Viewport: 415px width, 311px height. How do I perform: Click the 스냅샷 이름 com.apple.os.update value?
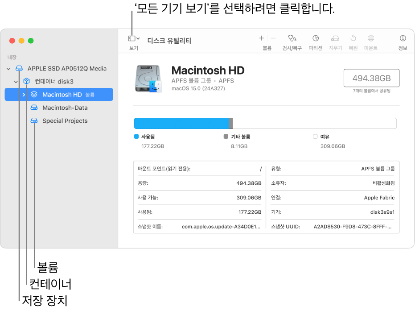coord(221,227)
